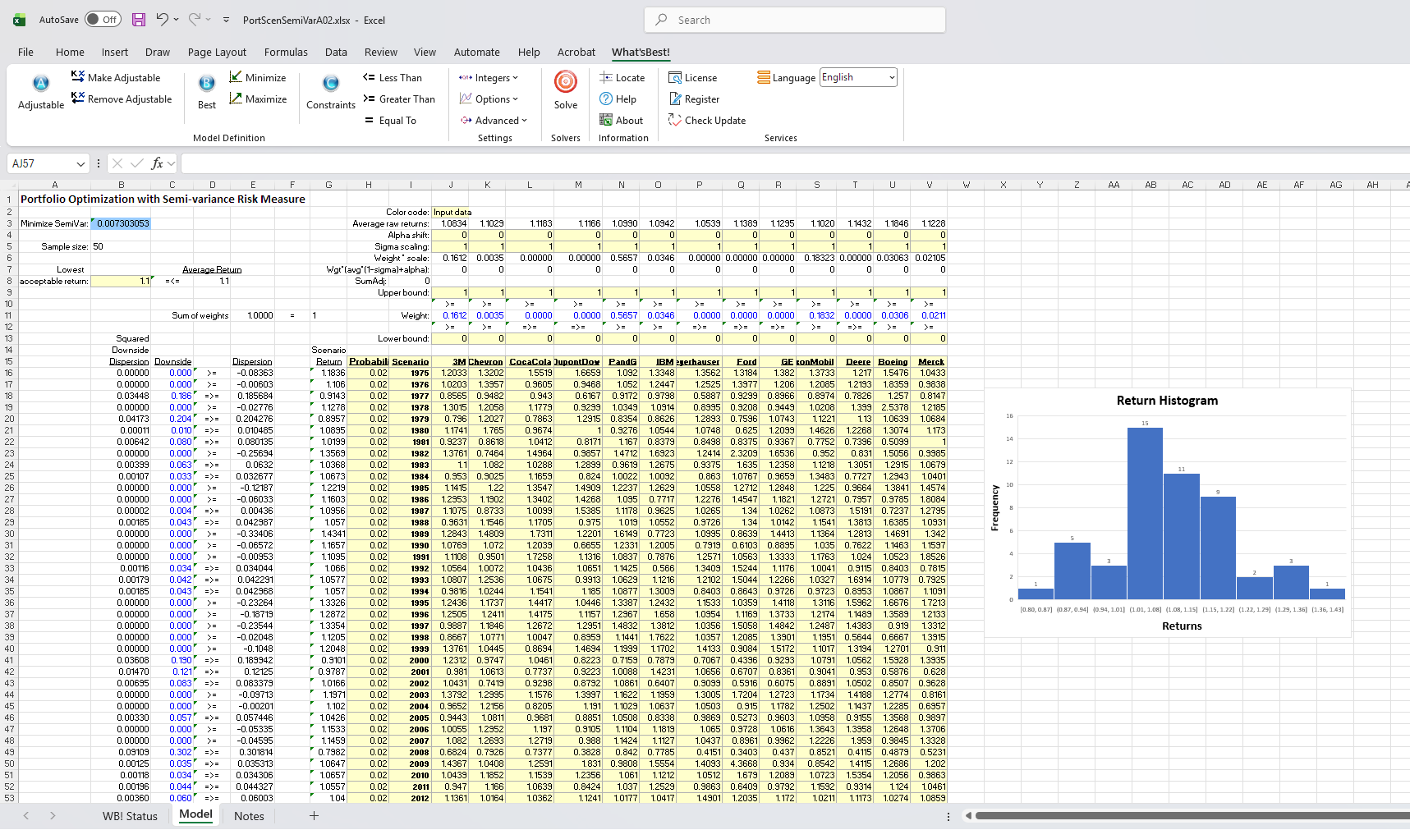Switch to the WB! Status sheet
Image resolution: width=1410 pixels, height=830 pixels.
pos(130,816)
